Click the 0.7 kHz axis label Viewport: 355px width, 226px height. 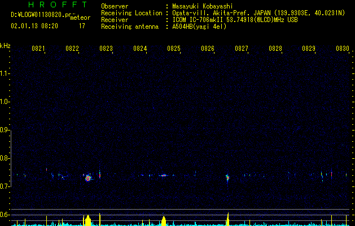(x=5, y=186)
